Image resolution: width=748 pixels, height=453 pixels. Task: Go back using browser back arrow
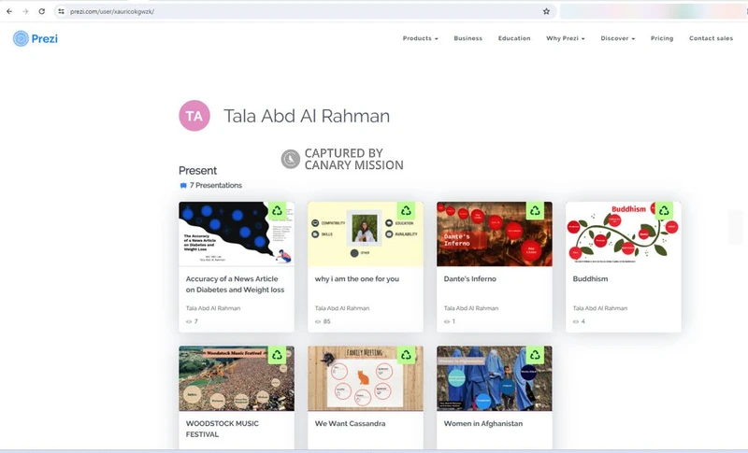tap(9, 11)
